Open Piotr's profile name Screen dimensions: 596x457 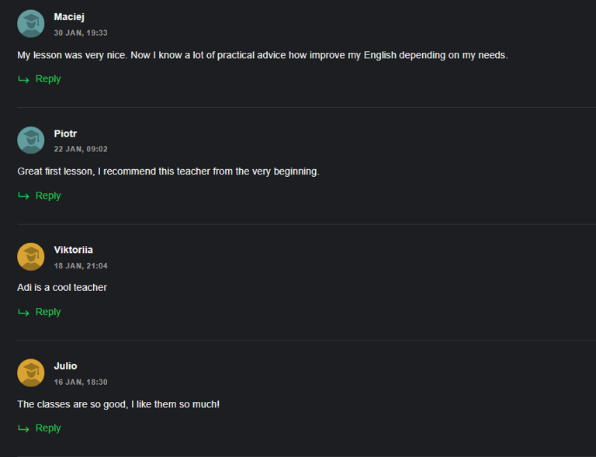tap(65, 133)
